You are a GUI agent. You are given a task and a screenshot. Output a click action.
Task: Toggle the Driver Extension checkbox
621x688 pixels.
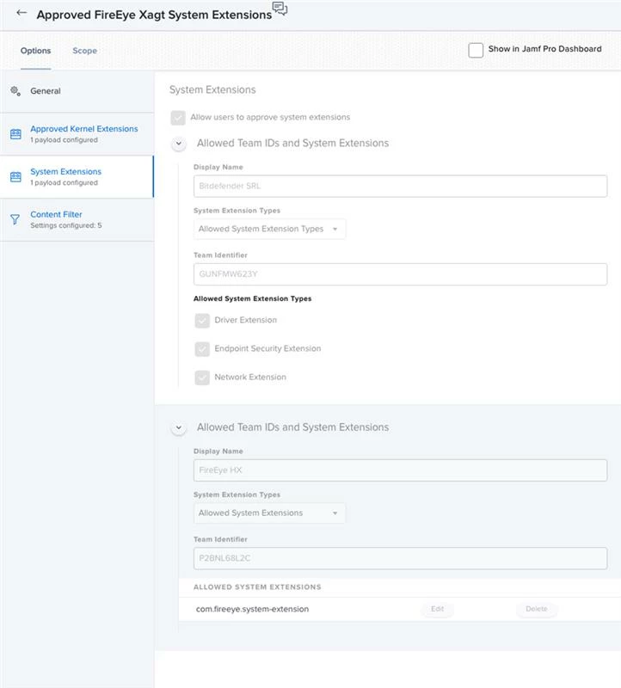point(202,321)
